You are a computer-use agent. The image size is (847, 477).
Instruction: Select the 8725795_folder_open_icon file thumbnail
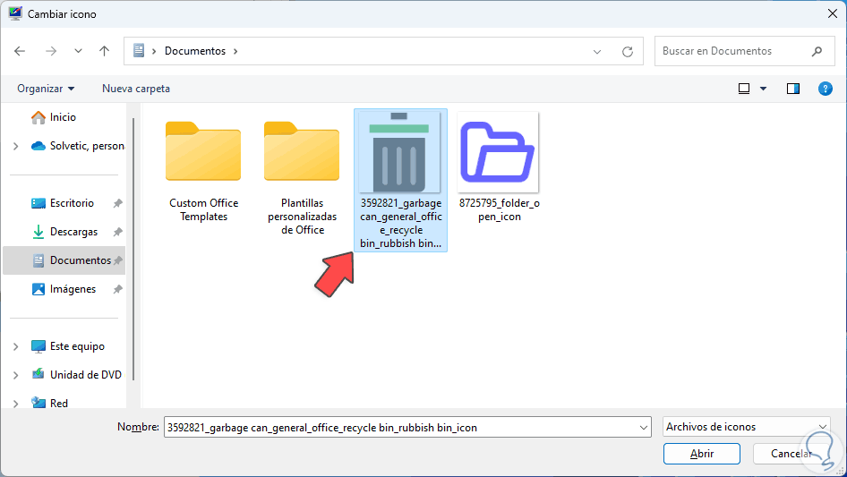[498, 152]
